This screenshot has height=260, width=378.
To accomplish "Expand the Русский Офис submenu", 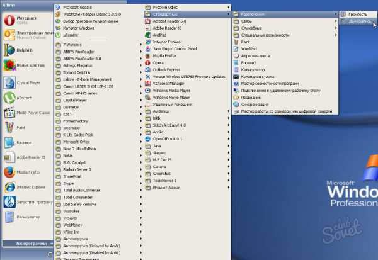I will [x=187, y=8].
